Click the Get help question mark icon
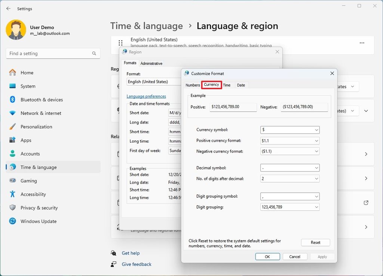 (x=113, y=253)
